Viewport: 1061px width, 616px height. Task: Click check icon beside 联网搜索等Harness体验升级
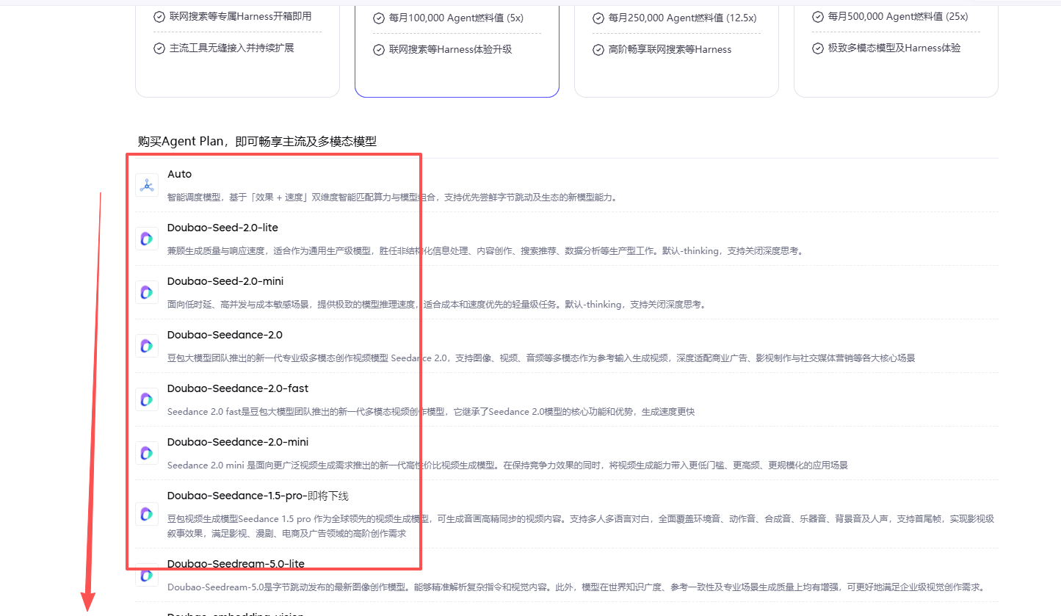(379, 50)
